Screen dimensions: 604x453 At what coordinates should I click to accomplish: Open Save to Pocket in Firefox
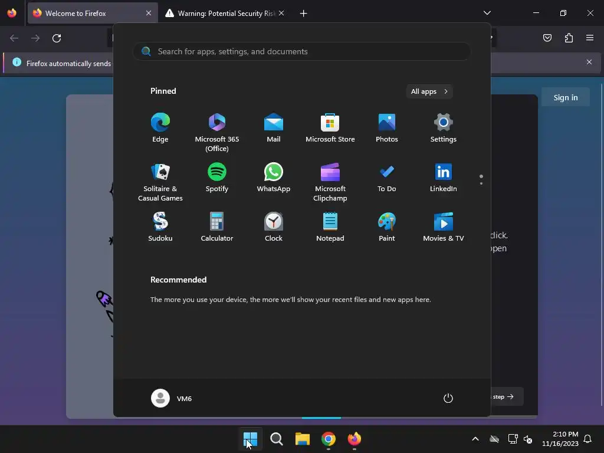tap(547, 38)
